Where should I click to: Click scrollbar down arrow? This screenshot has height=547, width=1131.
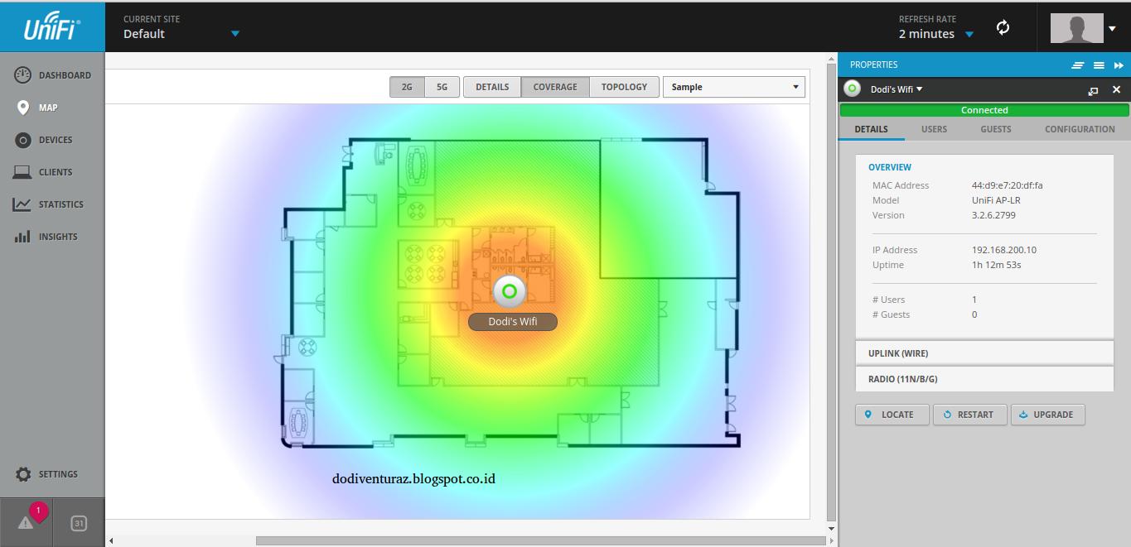coord(831,529)
